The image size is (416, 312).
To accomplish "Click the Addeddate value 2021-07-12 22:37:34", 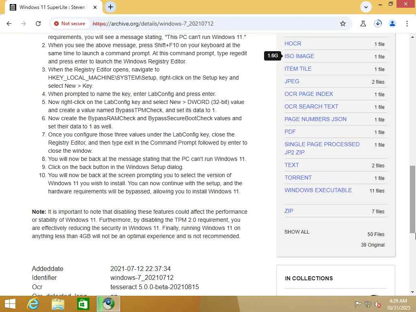I will pos(140,269).
